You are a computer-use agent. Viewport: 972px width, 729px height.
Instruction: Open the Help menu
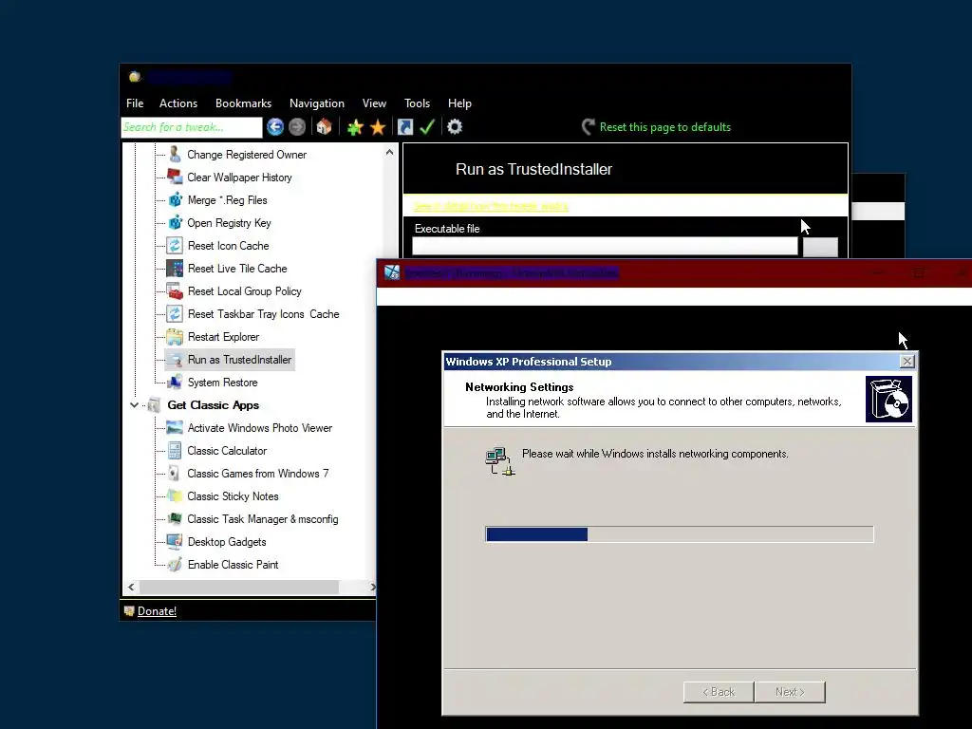[460, 103]
